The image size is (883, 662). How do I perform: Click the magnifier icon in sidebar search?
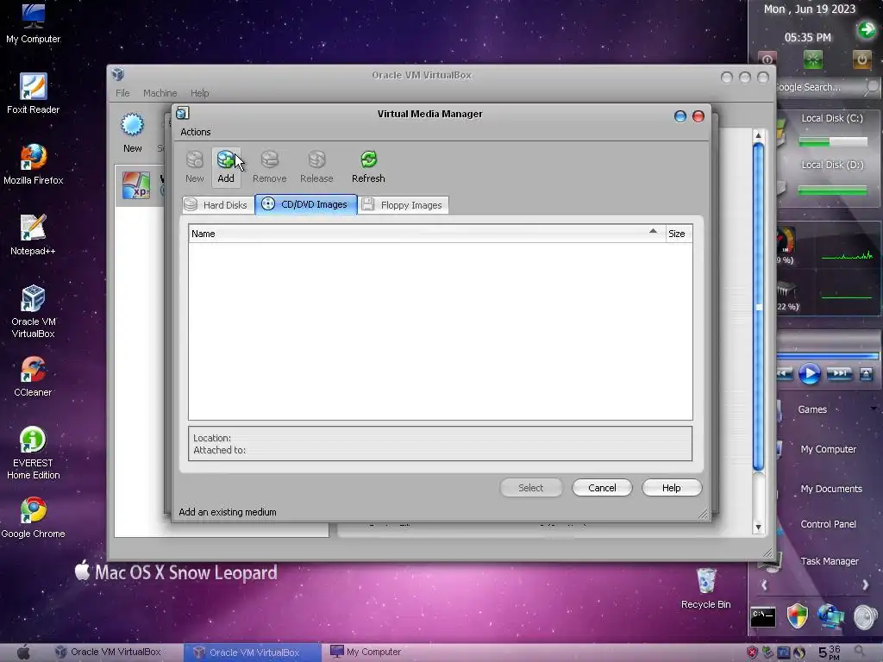click(872, 87)
